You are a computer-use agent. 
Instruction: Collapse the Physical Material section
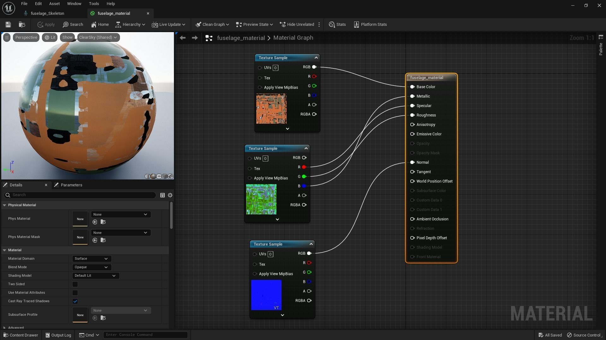coord(5,205)
